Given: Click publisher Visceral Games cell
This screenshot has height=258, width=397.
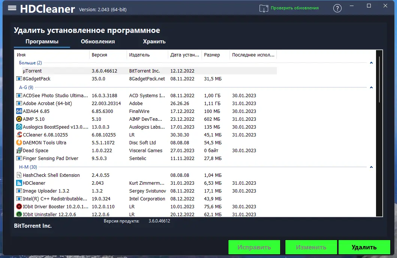Looking at the screenshot, I should click(x=146, y=150).
